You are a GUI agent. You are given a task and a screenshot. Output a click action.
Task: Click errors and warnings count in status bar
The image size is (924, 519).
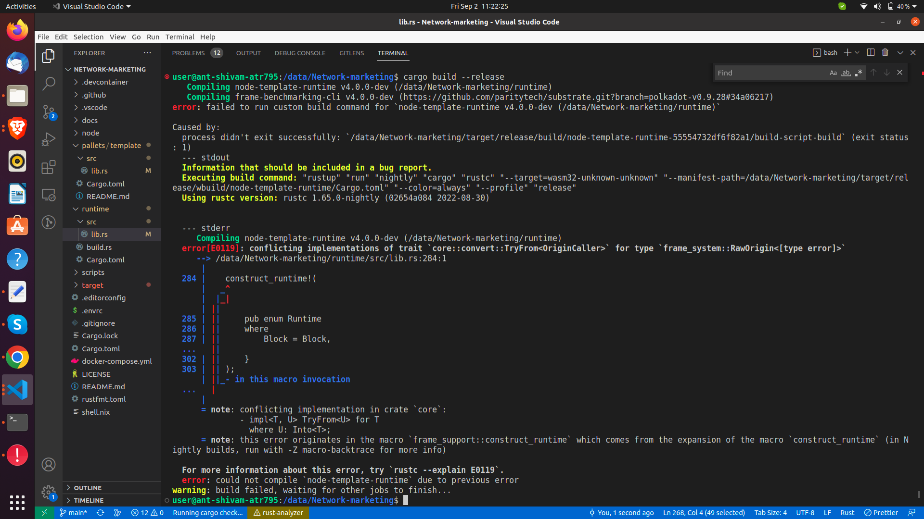click(147, 513)
